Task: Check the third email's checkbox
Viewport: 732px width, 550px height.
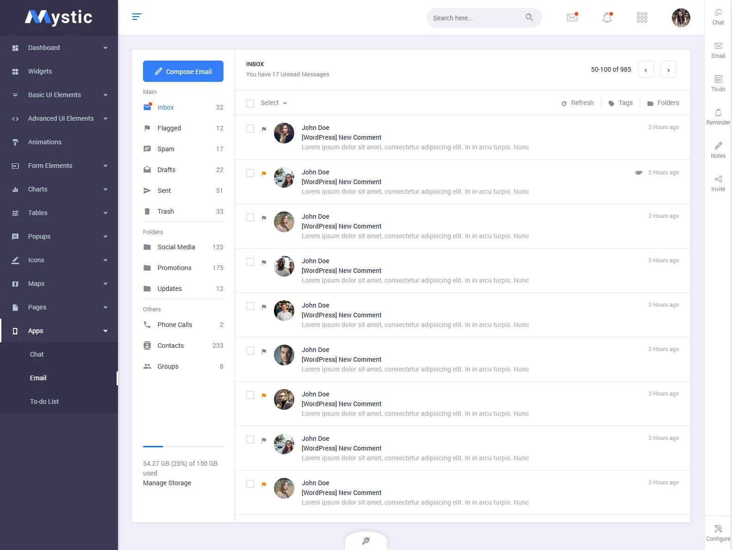Action: pos(250,217)
